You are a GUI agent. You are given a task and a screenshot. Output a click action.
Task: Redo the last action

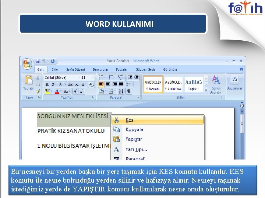click(x=53, y=61)
